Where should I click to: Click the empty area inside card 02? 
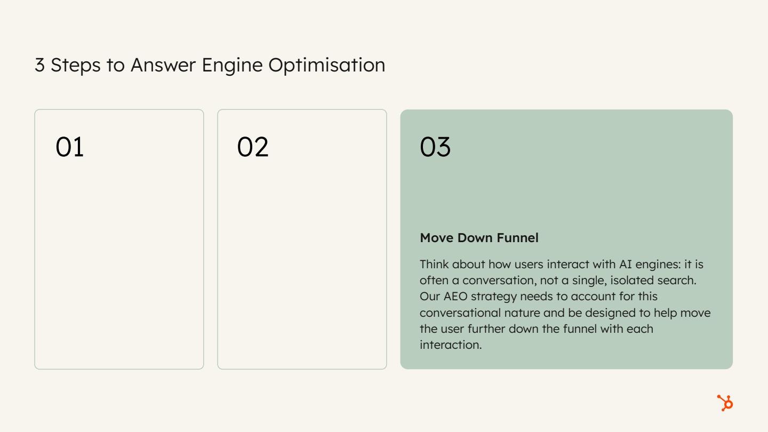pos(302,267)
